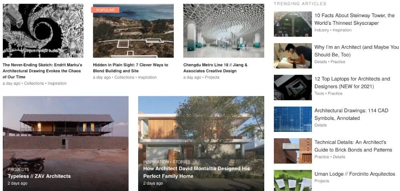Open 12 Top Laptops for Architects article
The height and width of the screenshot is (191, 400).
(x=352, y=82)
